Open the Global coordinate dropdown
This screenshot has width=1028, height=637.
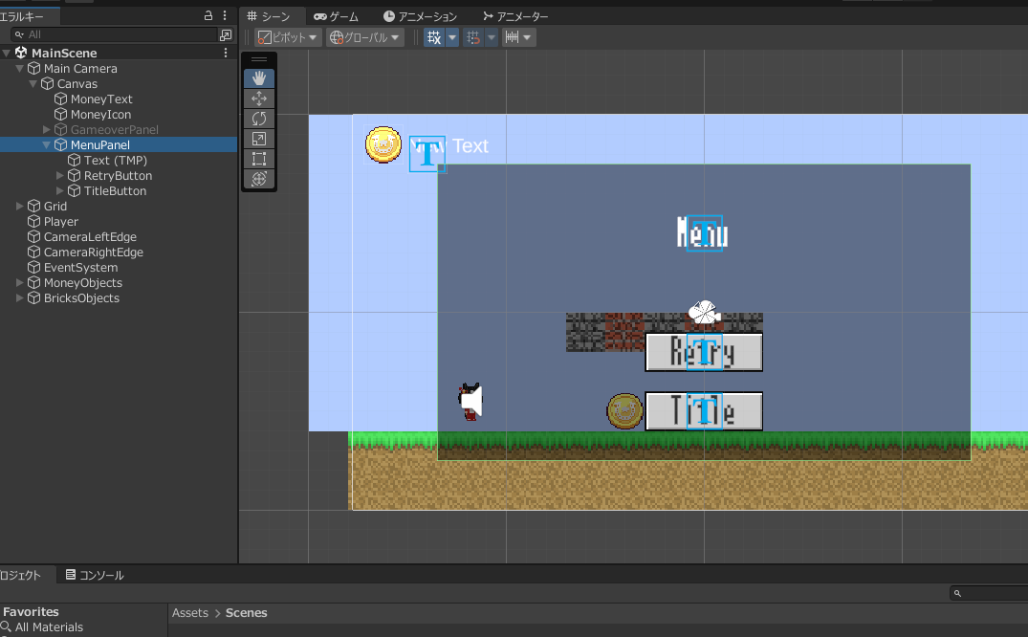[x=364, y=37]
